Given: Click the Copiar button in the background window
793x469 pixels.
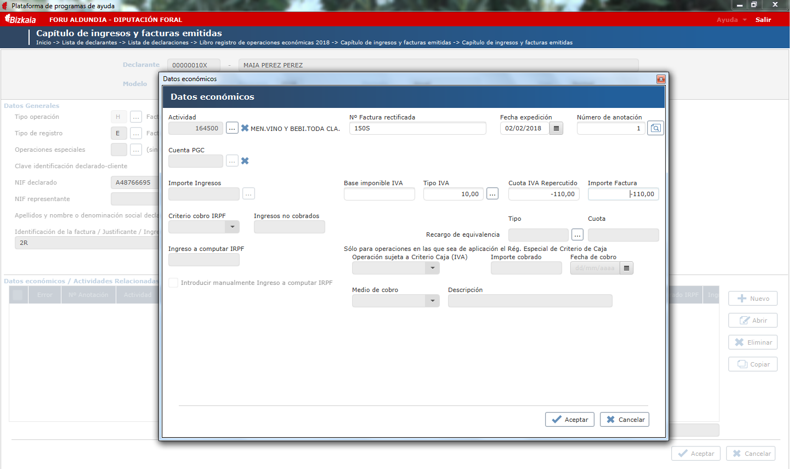Looking at the screenshot, I should 753,364.
